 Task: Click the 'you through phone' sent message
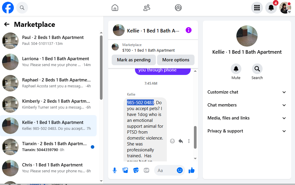(x=163, y=71)
